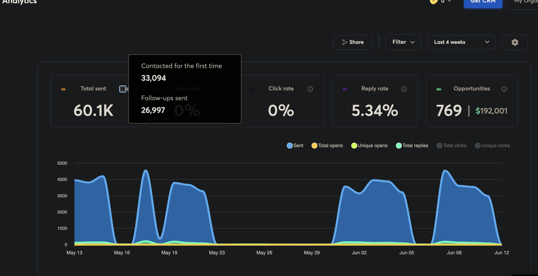Enable the Total clicks legend series
The height and width of the screenshot is (276, 538).
click(451, 145)
